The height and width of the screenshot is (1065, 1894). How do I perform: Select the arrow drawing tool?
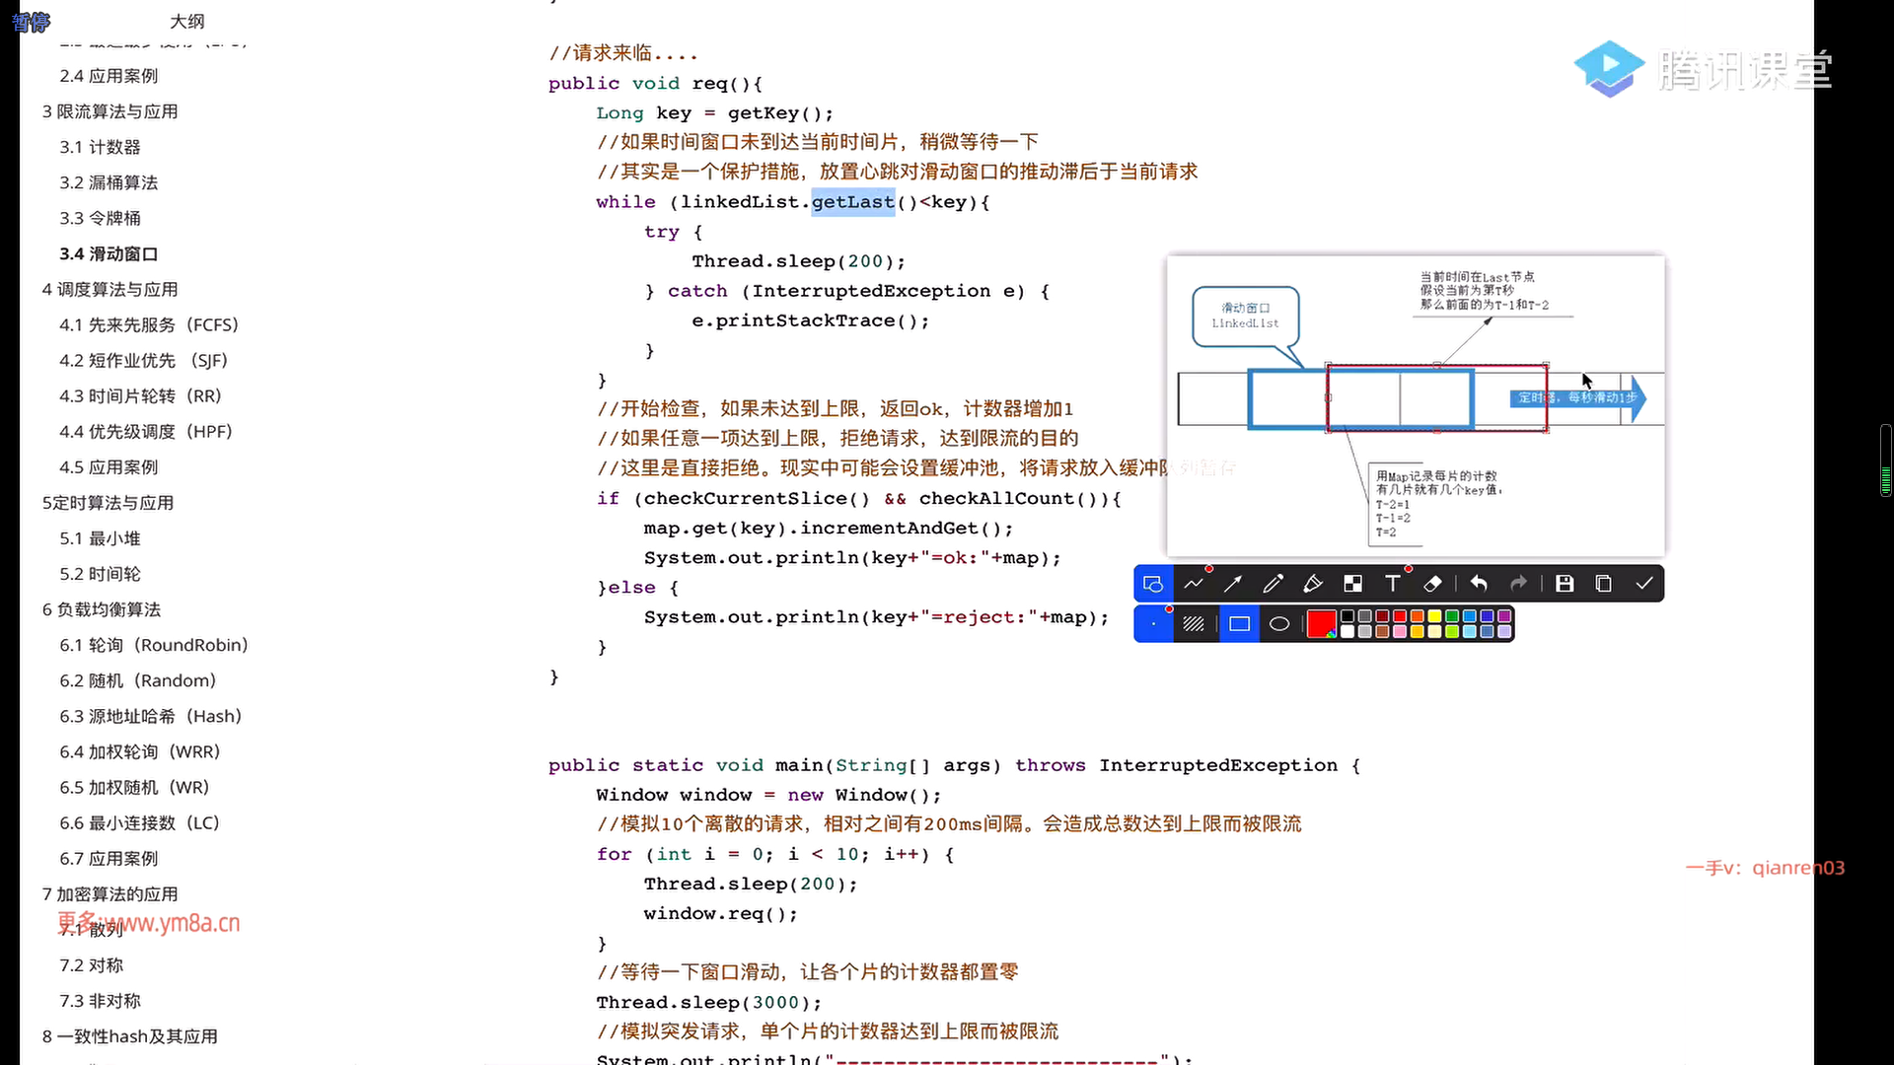click(1233, 584)
